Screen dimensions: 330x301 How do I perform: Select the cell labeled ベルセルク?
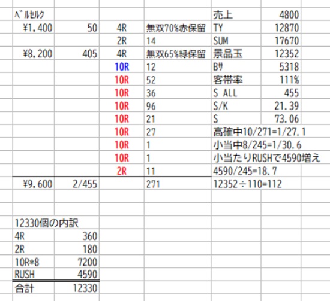33,14
